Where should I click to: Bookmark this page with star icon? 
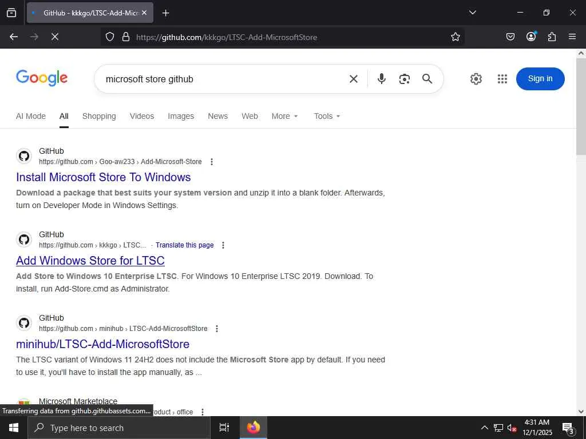click(455, 37)
